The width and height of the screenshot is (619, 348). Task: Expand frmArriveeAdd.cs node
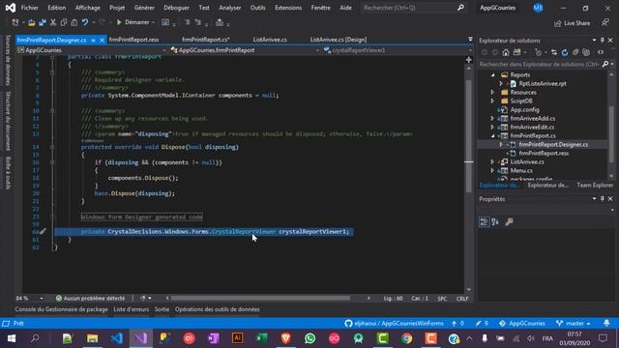click(x=492, y=118)
